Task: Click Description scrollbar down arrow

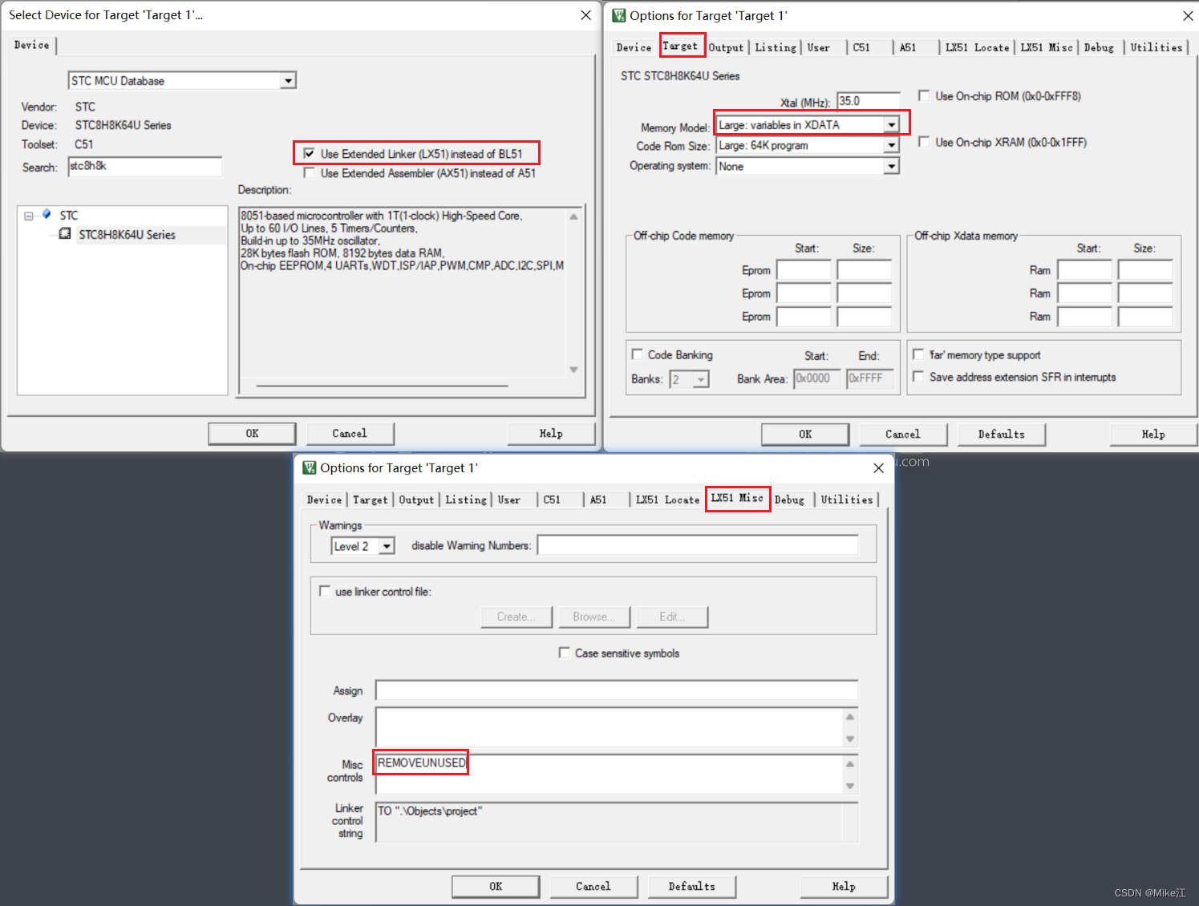Action: click(x=573, y=370)
